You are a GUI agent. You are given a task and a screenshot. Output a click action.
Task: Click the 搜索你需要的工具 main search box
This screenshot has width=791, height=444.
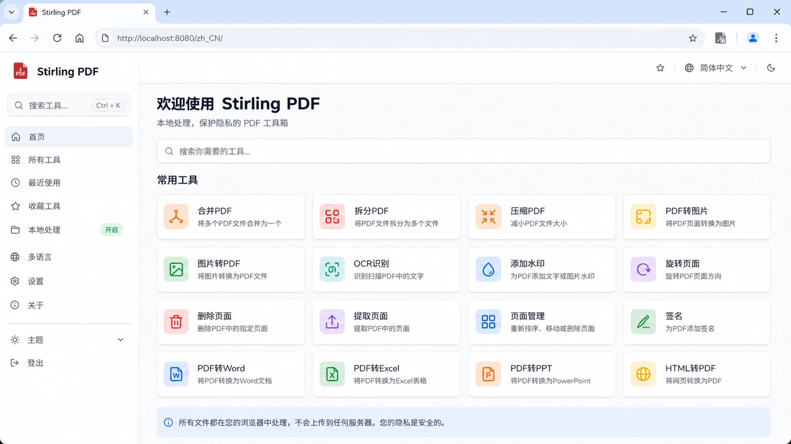tap(463, 151)
